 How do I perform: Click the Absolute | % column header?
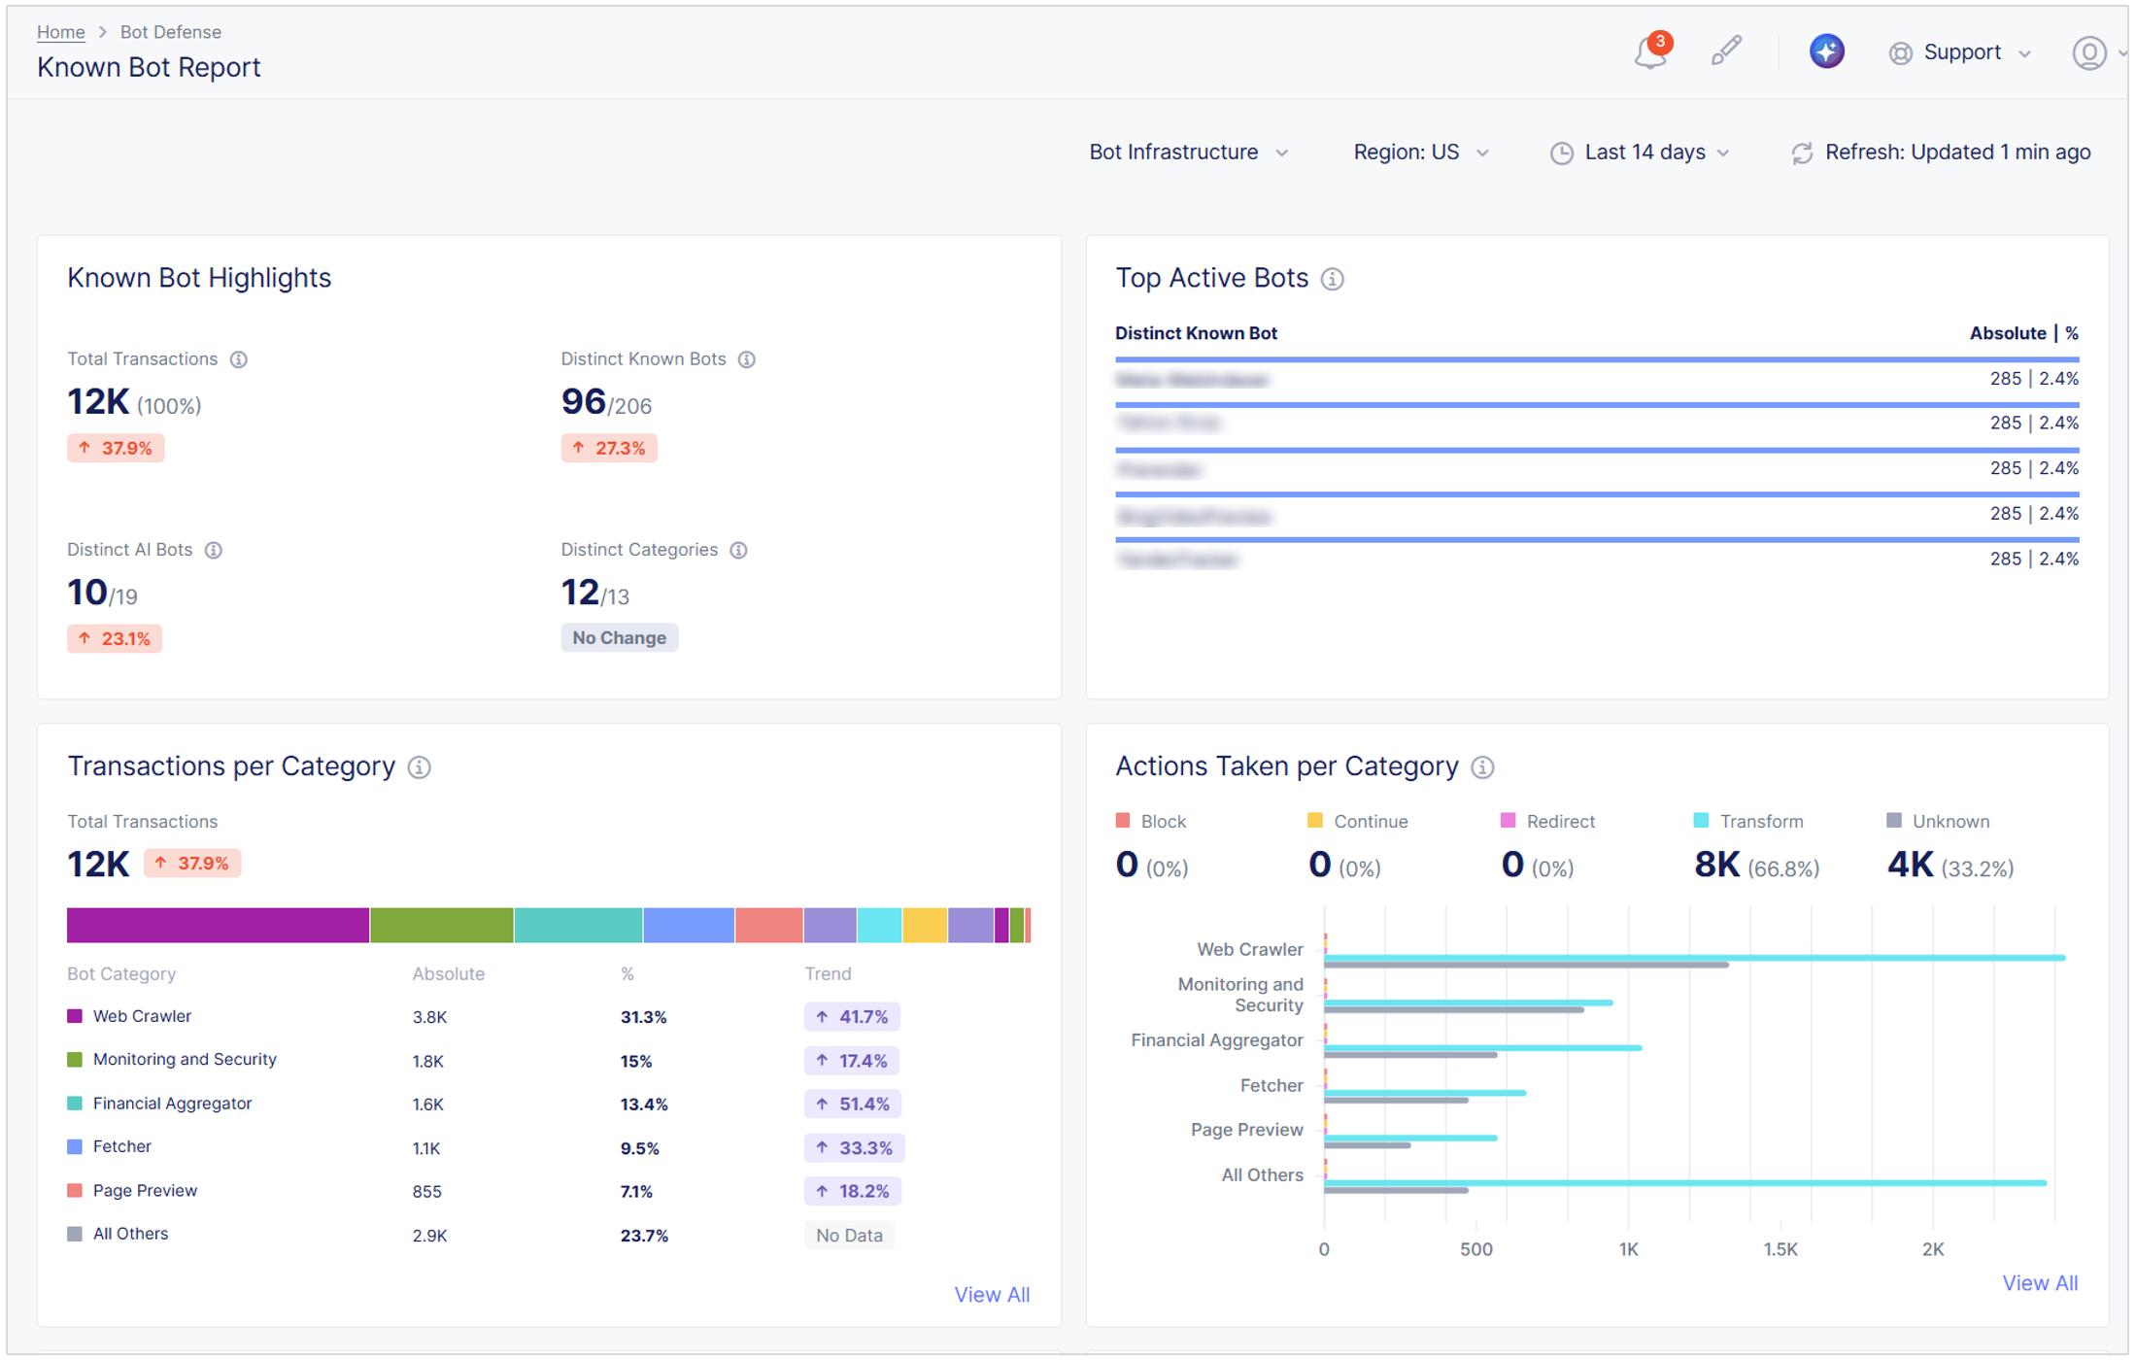[x=2024, y=334]
